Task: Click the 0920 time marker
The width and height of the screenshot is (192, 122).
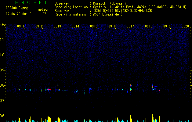Action: pos(185,26)
